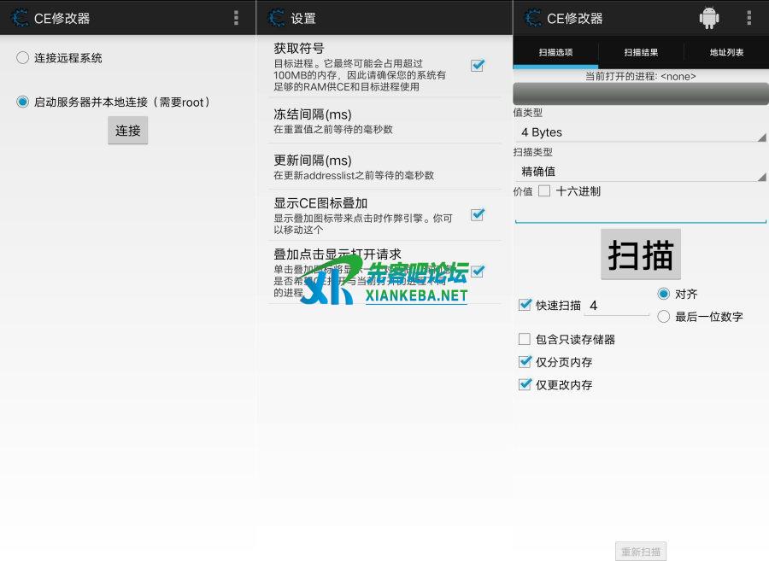
Task: Switch to the 地址列表 tab
Action: (725, 52)
